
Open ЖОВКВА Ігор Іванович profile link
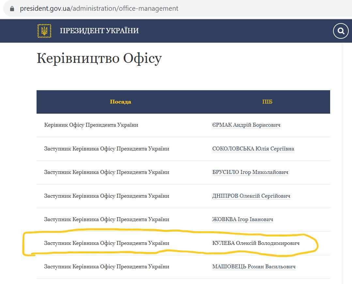(242, 220)
